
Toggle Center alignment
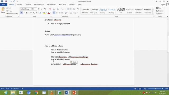click(57, 13)
